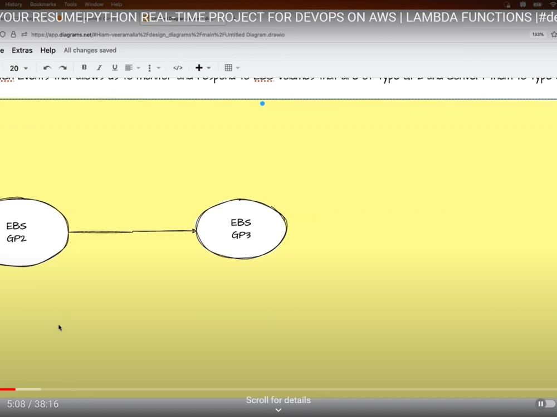The height and width of the screenshot is (417, 557).
Task: Apply Underline formatting from the toolbar
Action: point(114,67)
